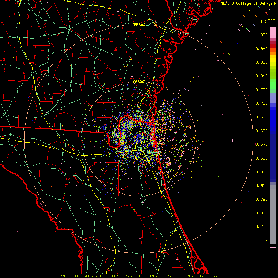
Task: Click the 0.520 scale value
Action: [x=262, y=158]
